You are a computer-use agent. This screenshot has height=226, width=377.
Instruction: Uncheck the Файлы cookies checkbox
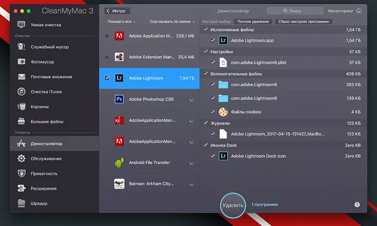click(213, 112)
